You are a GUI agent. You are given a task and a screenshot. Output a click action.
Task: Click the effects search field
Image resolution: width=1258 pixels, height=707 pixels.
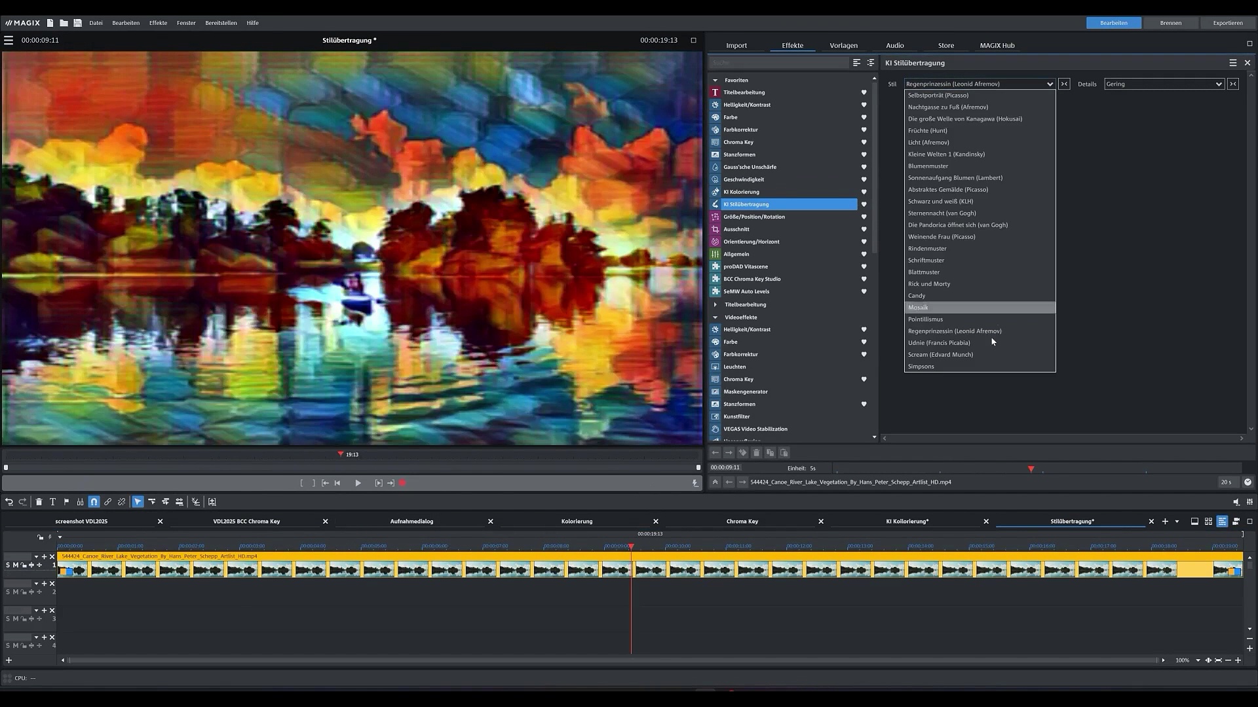pos(778,63)
